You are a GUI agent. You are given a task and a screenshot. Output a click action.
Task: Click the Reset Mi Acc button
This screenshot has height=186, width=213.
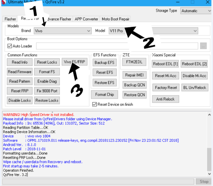pos(165,76)
